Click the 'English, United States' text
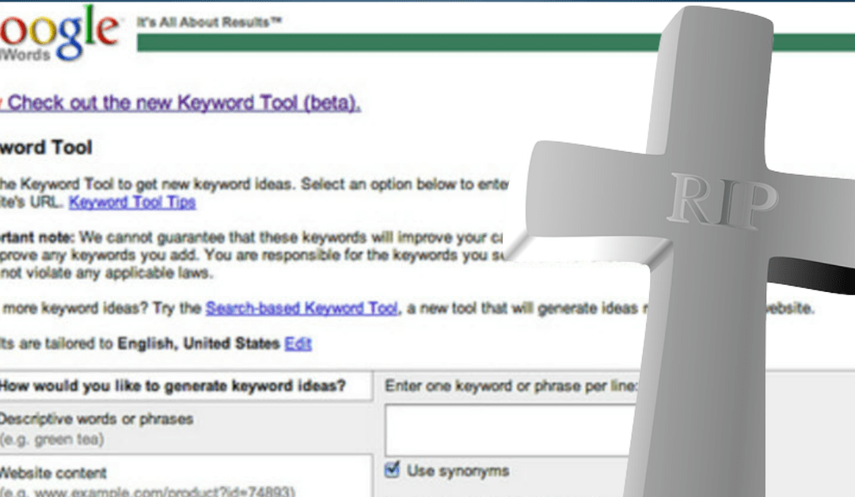Image resolution: width=855 pixels, height=497 pixels. [199, 344]
